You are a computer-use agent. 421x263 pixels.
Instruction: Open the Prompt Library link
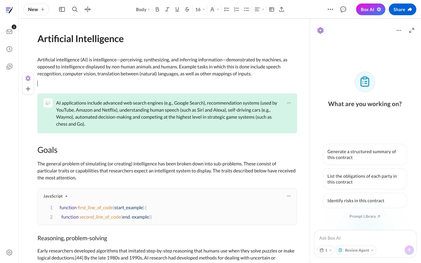(x=365, y=217)
